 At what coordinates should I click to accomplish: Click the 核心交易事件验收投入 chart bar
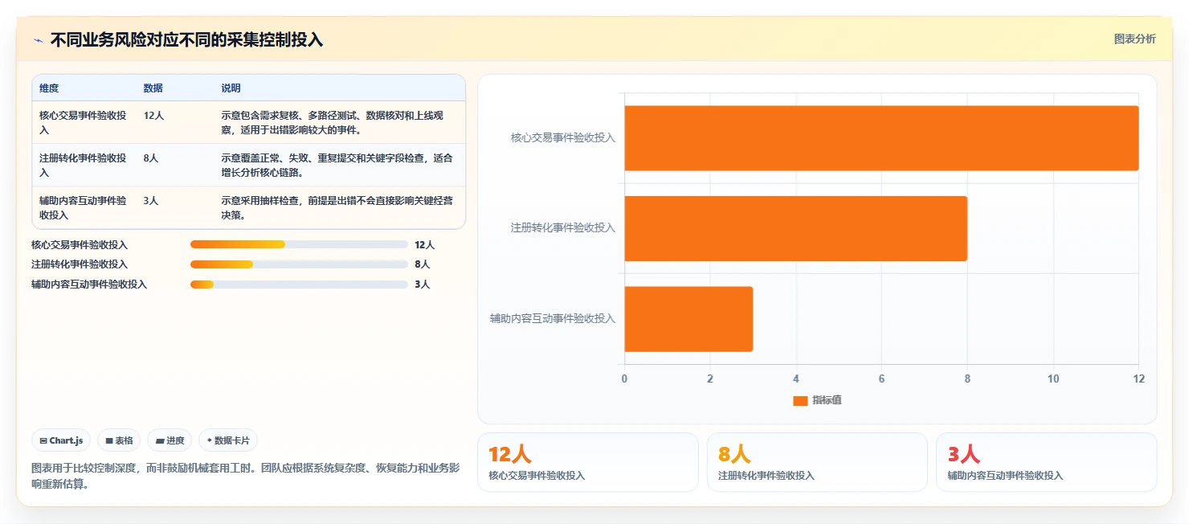click(881, 138)
